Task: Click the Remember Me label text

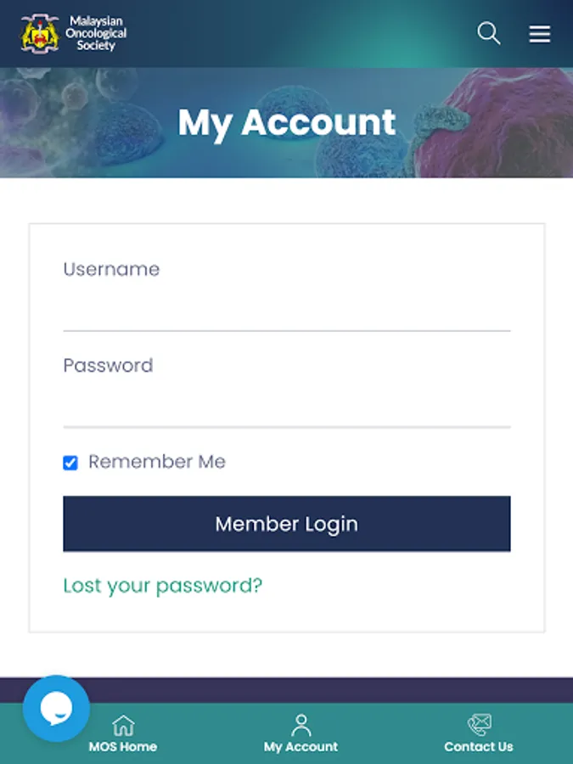Action: pos(157,462)
